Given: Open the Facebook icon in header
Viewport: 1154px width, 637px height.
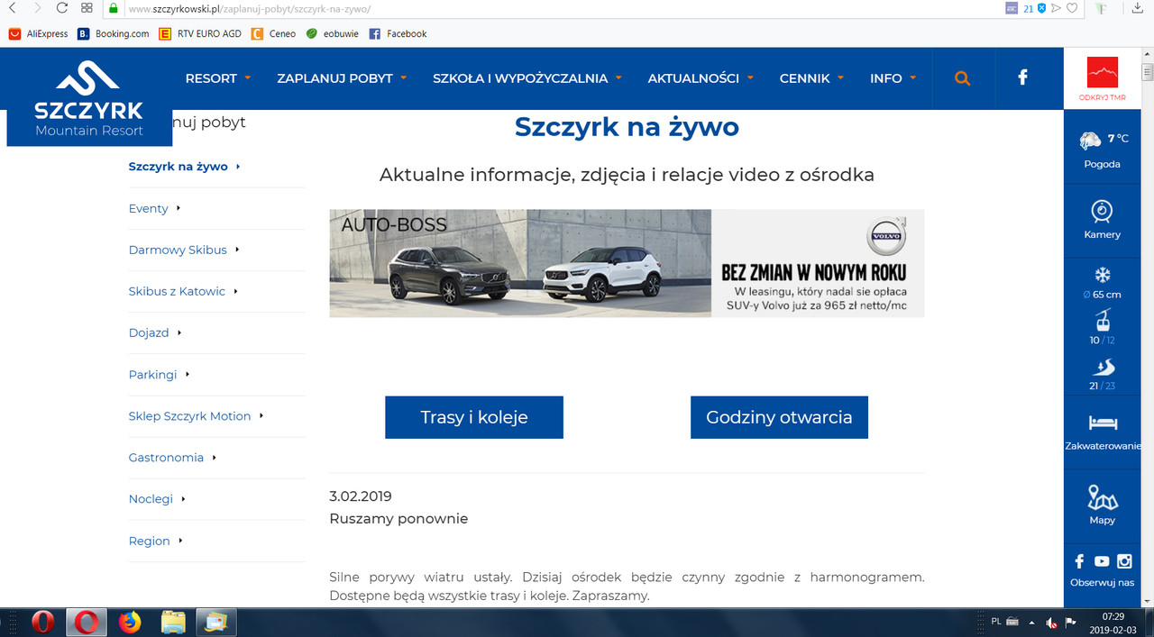Looking at the screenshot, I should pos(1022,77).
